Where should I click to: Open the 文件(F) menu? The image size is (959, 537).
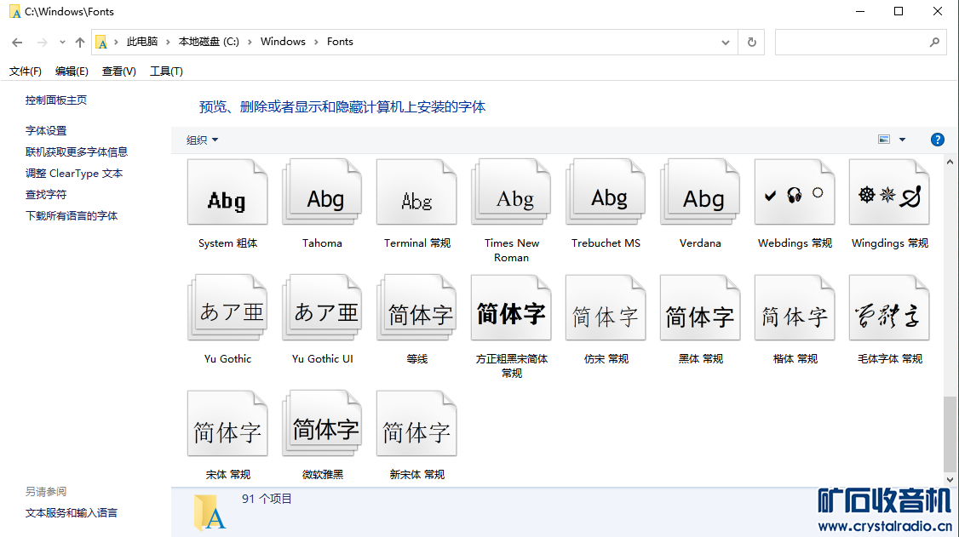pyautogui.click(x=25, y=71)
